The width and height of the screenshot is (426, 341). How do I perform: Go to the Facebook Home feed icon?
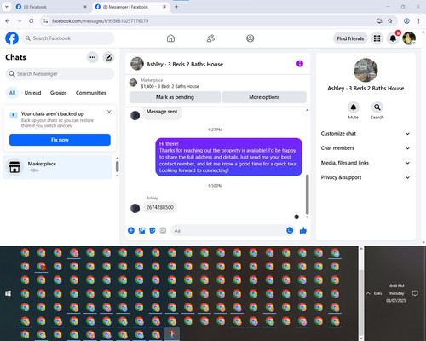click(x=170, y=38)
